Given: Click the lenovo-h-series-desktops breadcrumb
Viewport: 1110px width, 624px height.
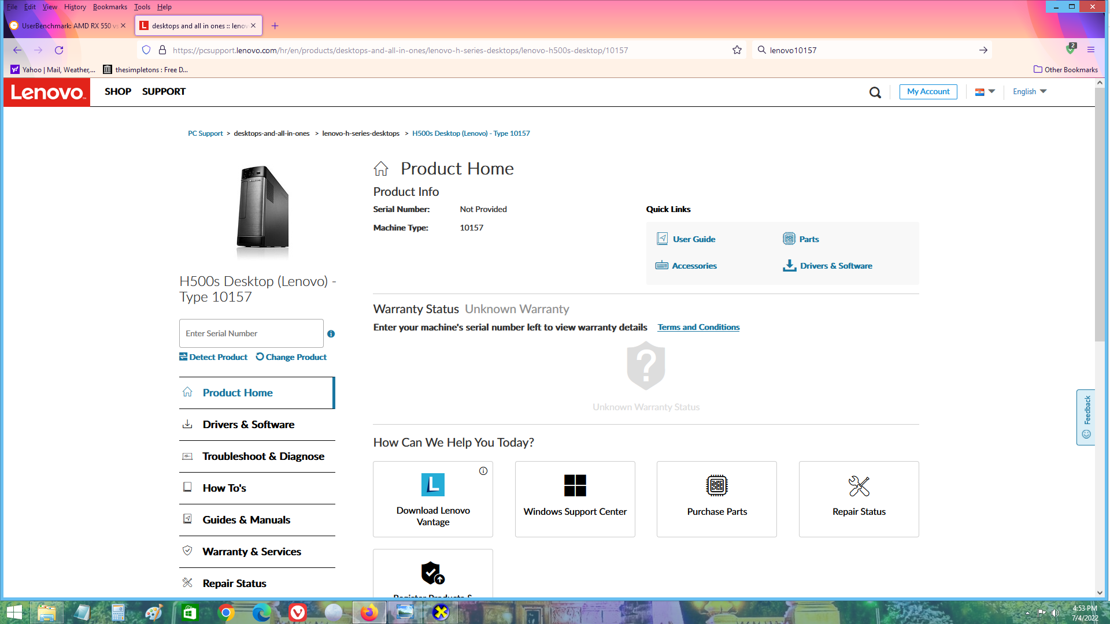Looking at the screenshot, I should 361,133.
